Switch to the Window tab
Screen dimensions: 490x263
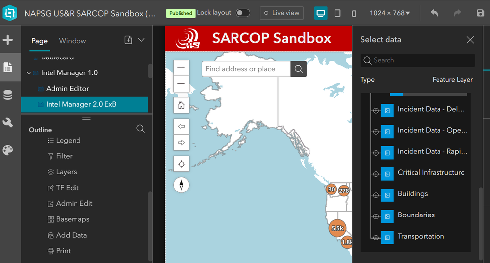pyautogui.click(x=73, y=41)
